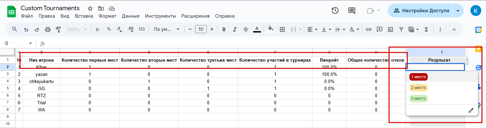Open the Инструменты menu

[160, 16]
